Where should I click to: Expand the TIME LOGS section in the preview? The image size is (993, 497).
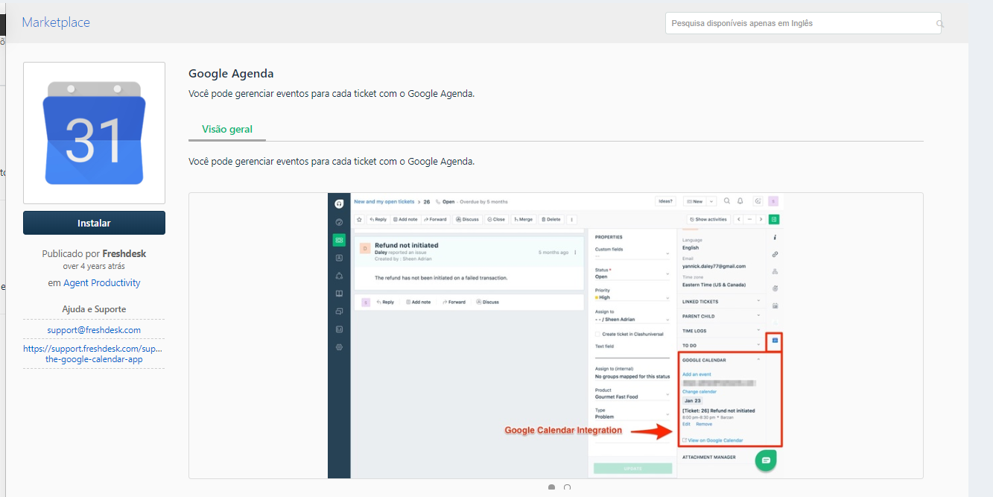(722, 331)
